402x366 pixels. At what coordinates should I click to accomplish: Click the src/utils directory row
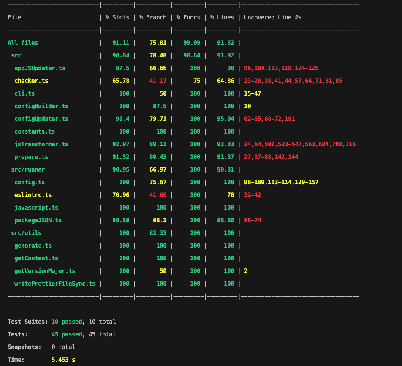coord(26,233)
